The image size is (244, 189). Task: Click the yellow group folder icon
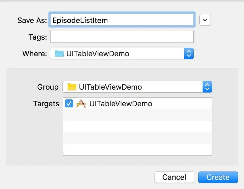(x=72, y=87)
